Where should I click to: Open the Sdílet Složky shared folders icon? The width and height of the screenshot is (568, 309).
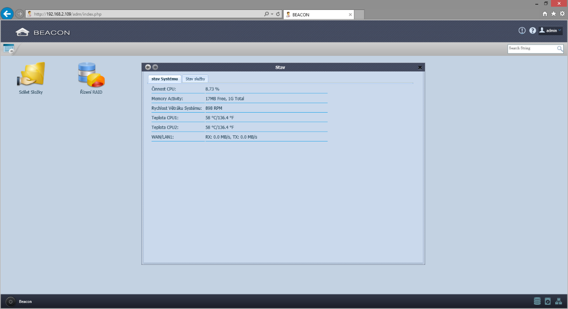coord(31,74)
